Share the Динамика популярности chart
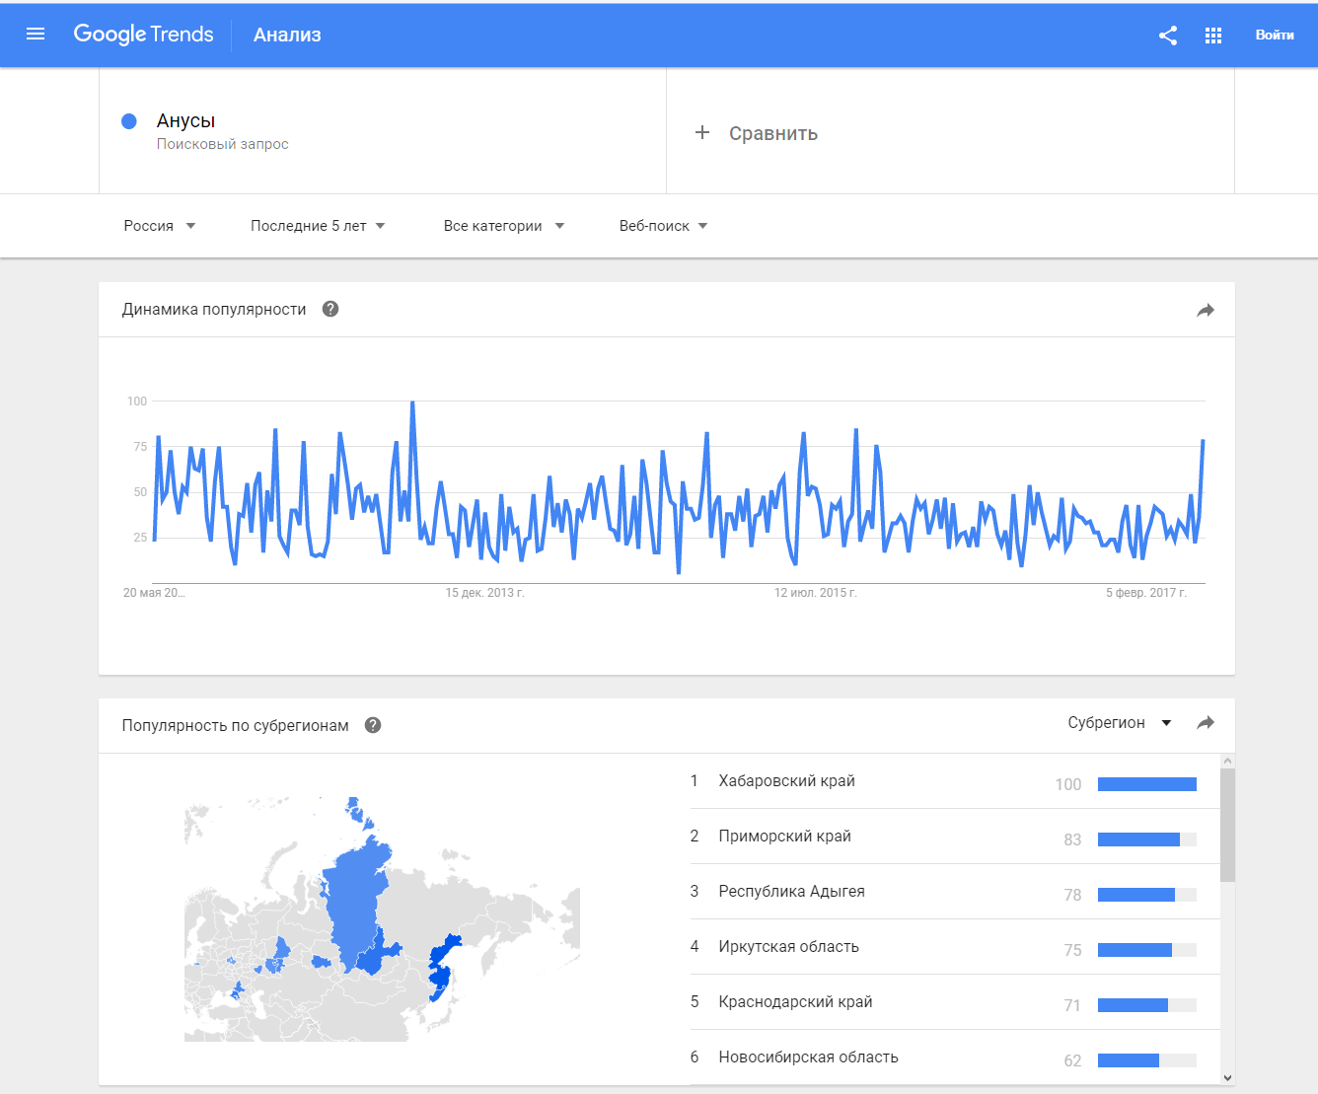 1206,311
